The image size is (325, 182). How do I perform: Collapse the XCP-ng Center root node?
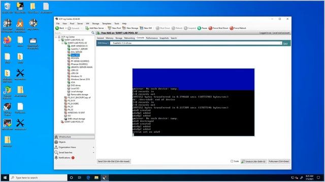pos(56,37)
